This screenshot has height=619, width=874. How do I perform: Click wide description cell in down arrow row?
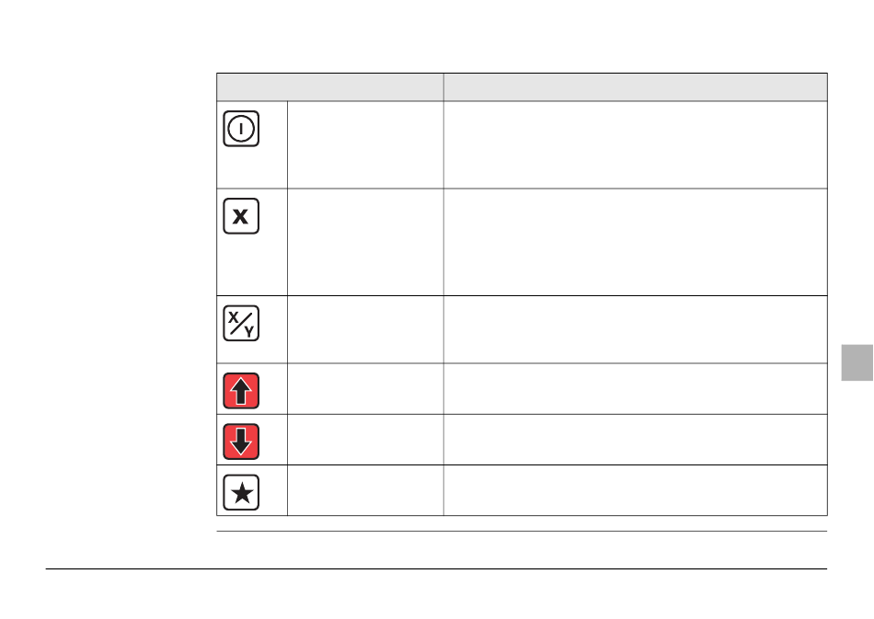pyautogui.click(x=636, y=440)
